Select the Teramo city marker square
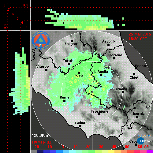153x153 pixels. click(x=114, y=58)
